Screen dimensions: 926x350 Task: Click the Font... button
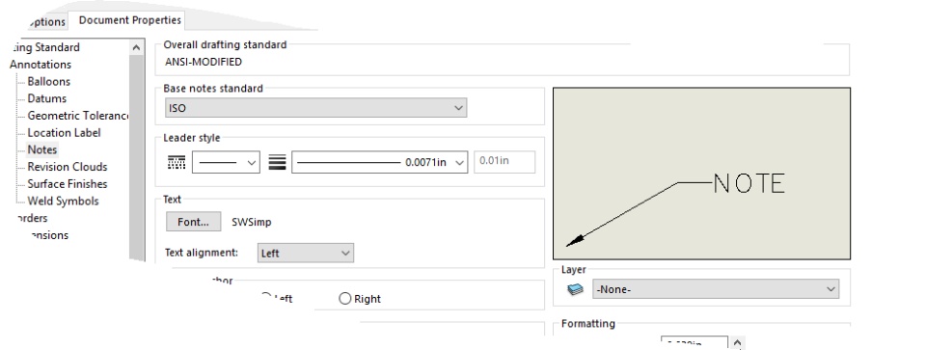click(194, 222)
